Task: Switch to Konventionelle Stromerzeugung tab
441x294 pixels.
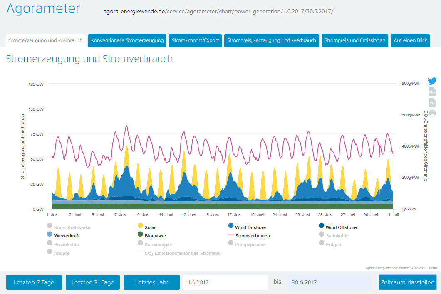Action: [x=127, y=40]
